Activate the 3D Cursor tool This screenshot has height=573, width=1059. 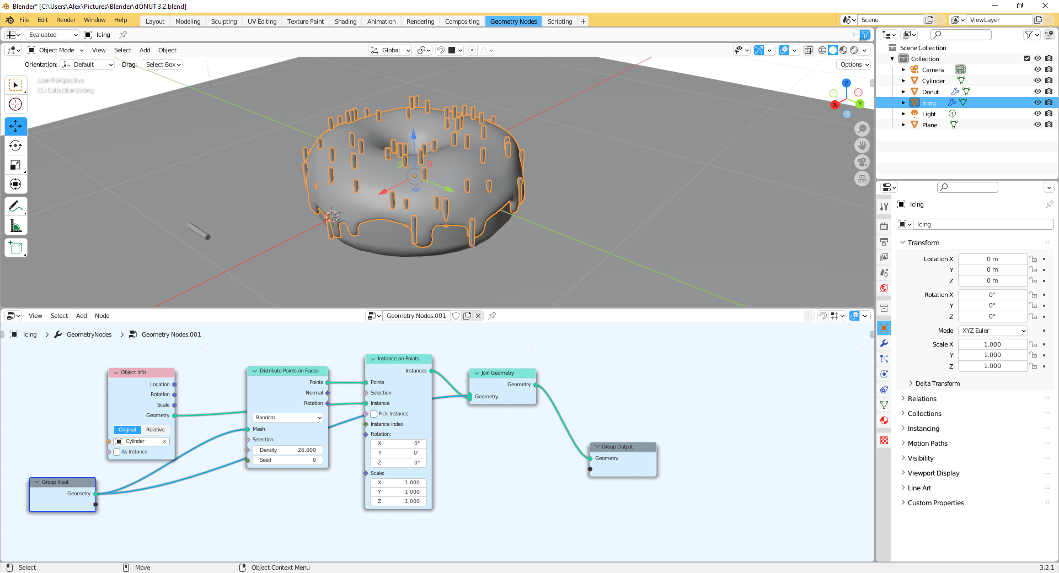pos(15,104)
